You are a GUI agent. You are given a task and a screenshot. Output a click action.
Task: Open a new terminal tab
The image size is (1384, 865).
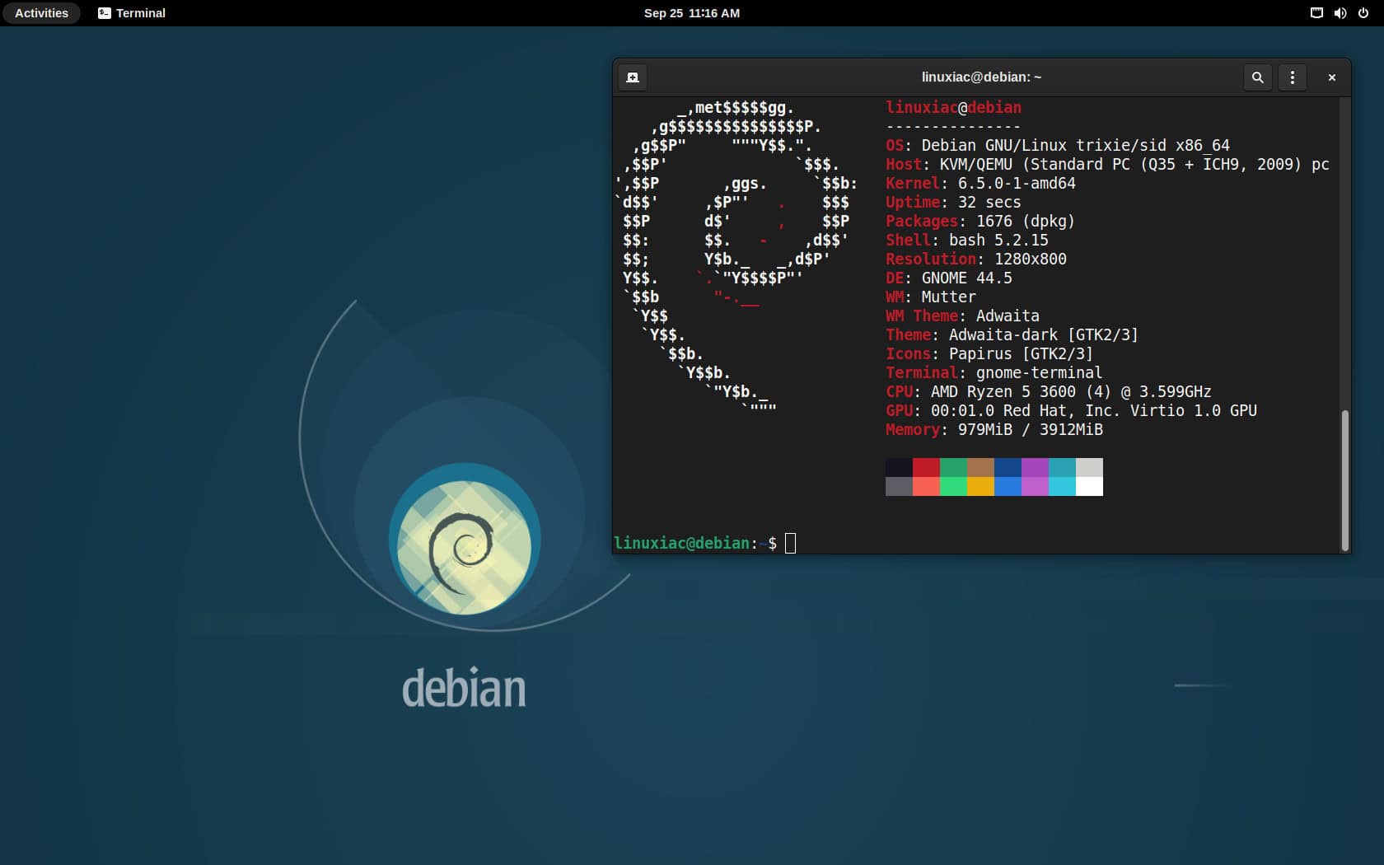[632, 77]
